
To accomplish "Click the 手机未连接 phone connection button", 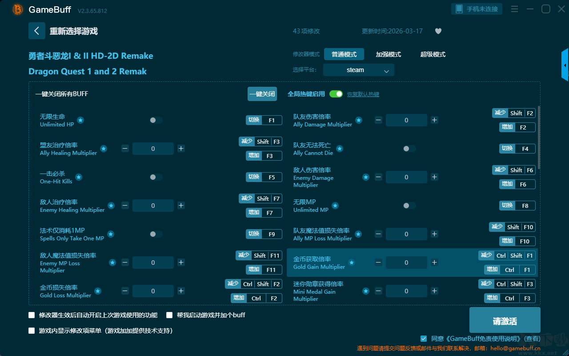I will click(x=477, y=9).
